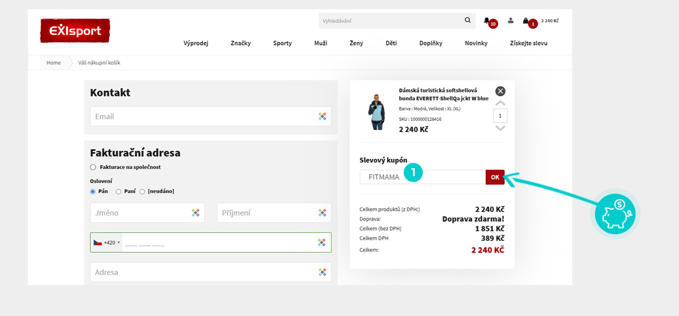Choose the [neudáno] salutation option
This screenshot has height=316, width=679.
tap(142, 192)
